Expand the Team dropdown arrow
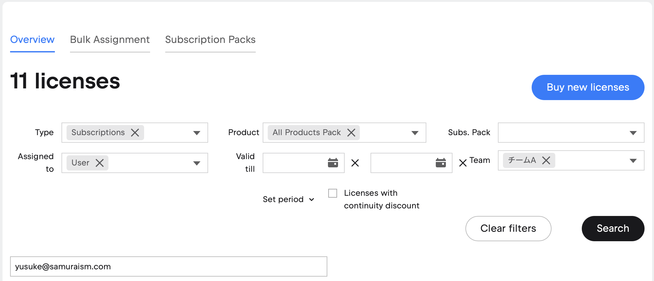654x281 pixels. coord(633,161)
